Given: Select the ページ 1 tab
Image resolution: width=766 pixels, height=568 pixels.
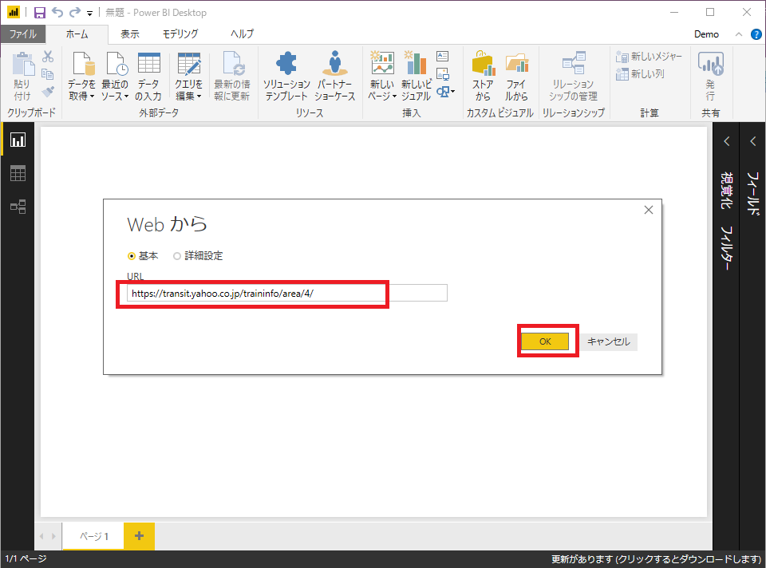Looking at the screenshot, I should point(93,536).
